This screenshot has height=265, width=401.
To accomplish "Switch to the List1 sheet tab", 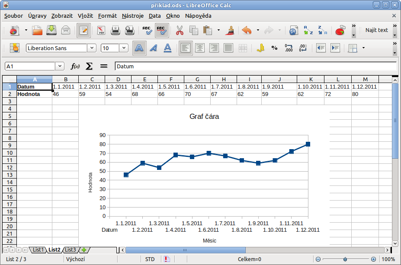I will [38, 250].
